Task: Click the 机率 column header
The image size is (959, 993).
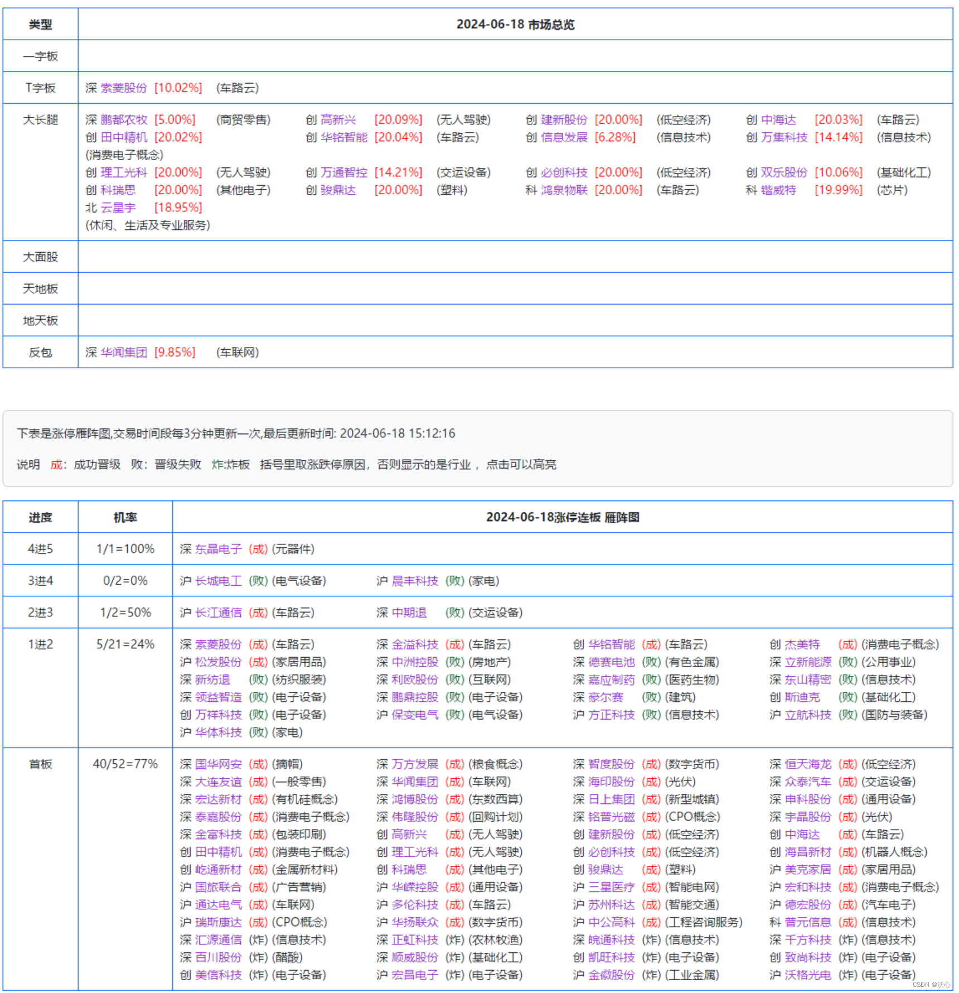Action: [125, 517]
